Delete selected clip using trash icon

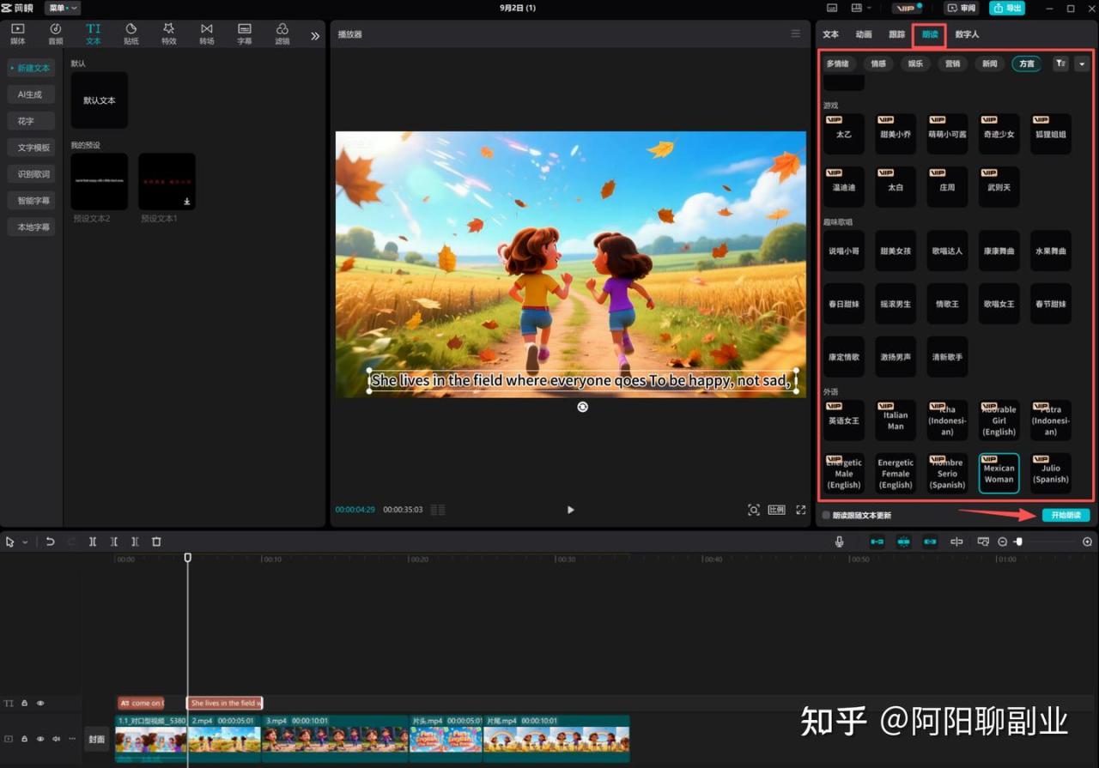click(156, 541)
